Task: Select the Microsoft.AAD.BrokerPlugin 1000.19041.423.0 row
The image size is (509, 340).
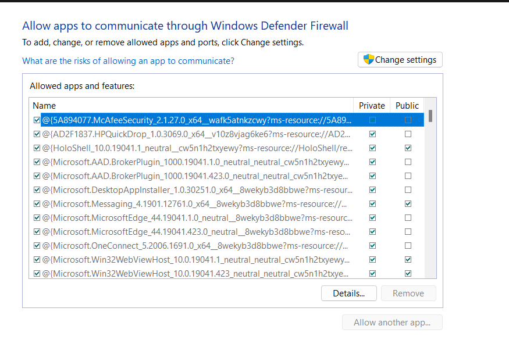Action: click(195, 176)
